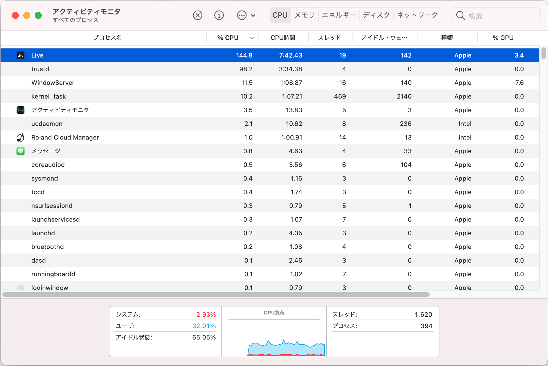548x366 pixels.
Task: Select the kernel_task process row
Action: tap(270, 96)
